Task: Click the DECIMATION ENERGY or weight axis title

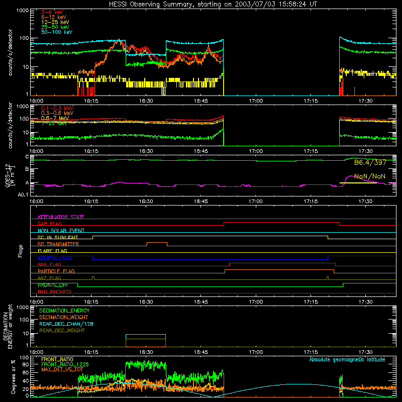Action: coord(8,326)
